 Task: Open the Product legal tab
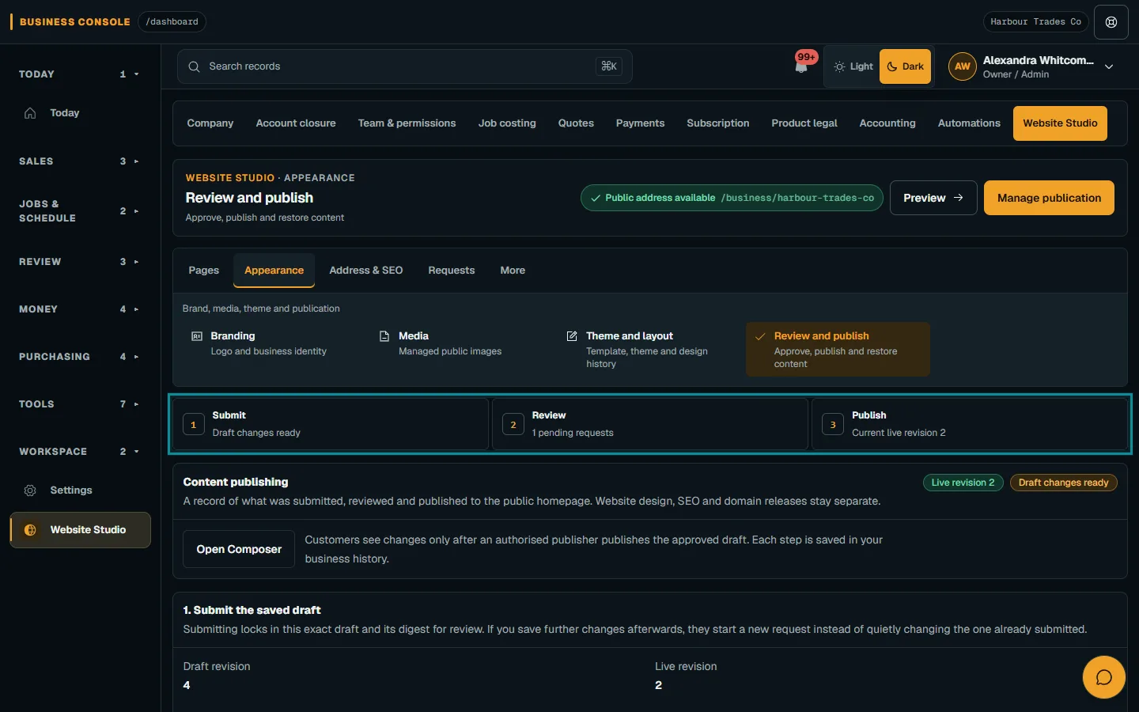[x=804, y=123]
